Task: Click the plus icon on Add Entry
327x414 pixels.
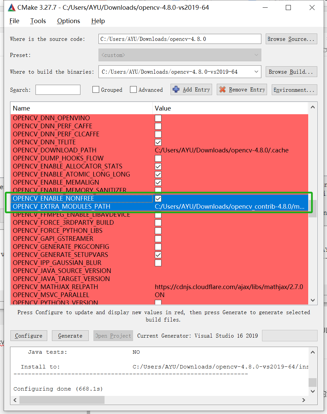Action: tap(176, 89)
